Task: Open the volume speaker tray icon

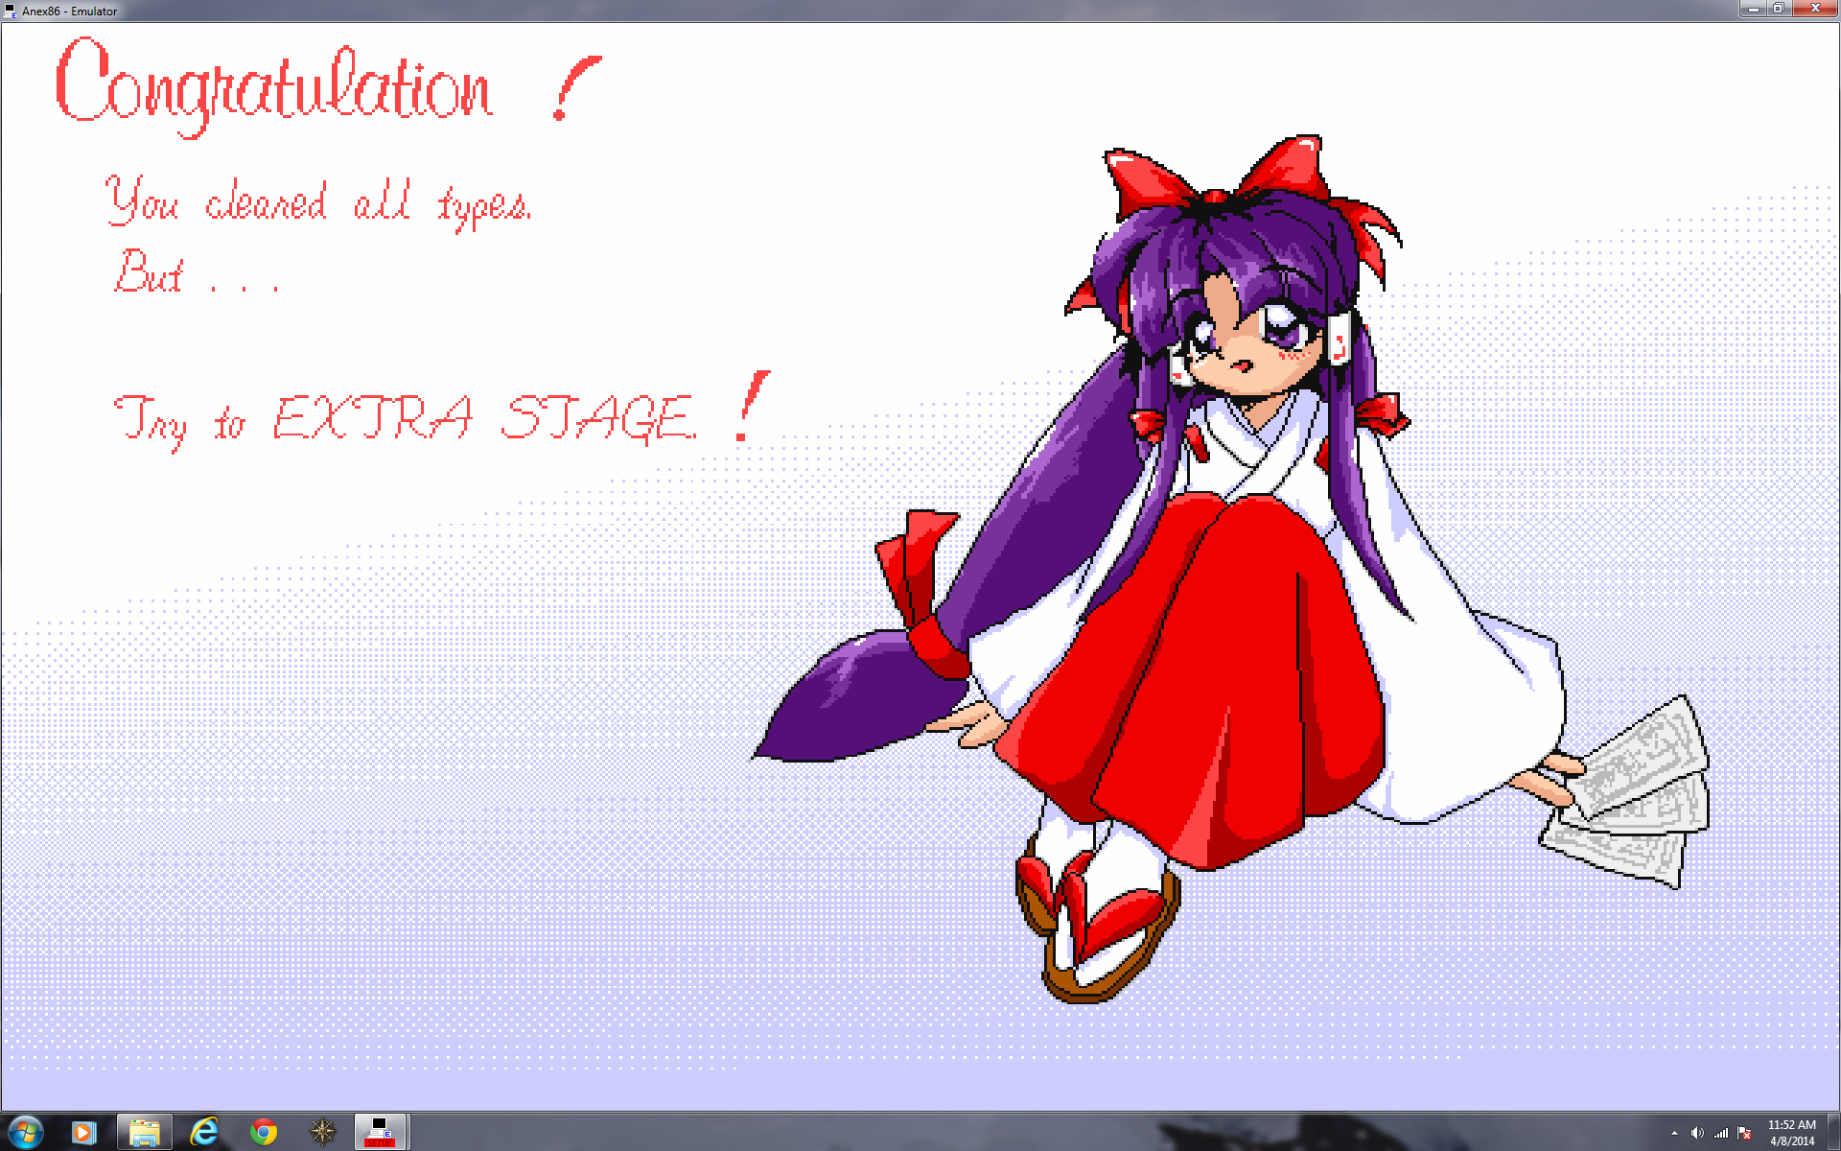Action: tap(1697, 1133)
